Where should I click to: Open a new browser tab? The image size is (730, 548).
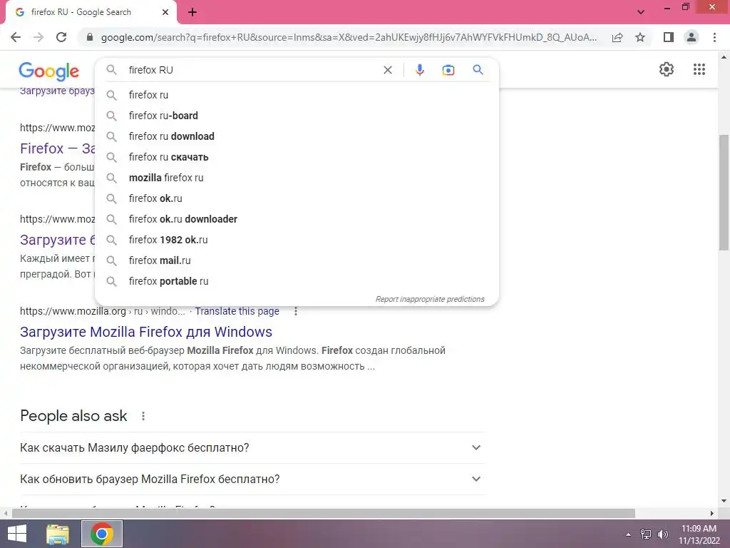click(192, 12)
